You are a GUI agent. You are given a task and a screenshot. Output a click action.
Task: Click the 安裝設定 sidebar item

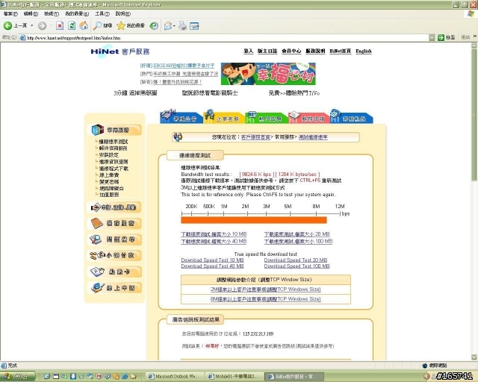coord(109,154)
